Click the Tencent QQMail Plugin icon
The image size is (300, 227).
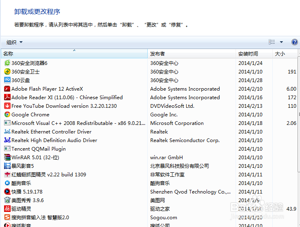[x=7, y=149]
